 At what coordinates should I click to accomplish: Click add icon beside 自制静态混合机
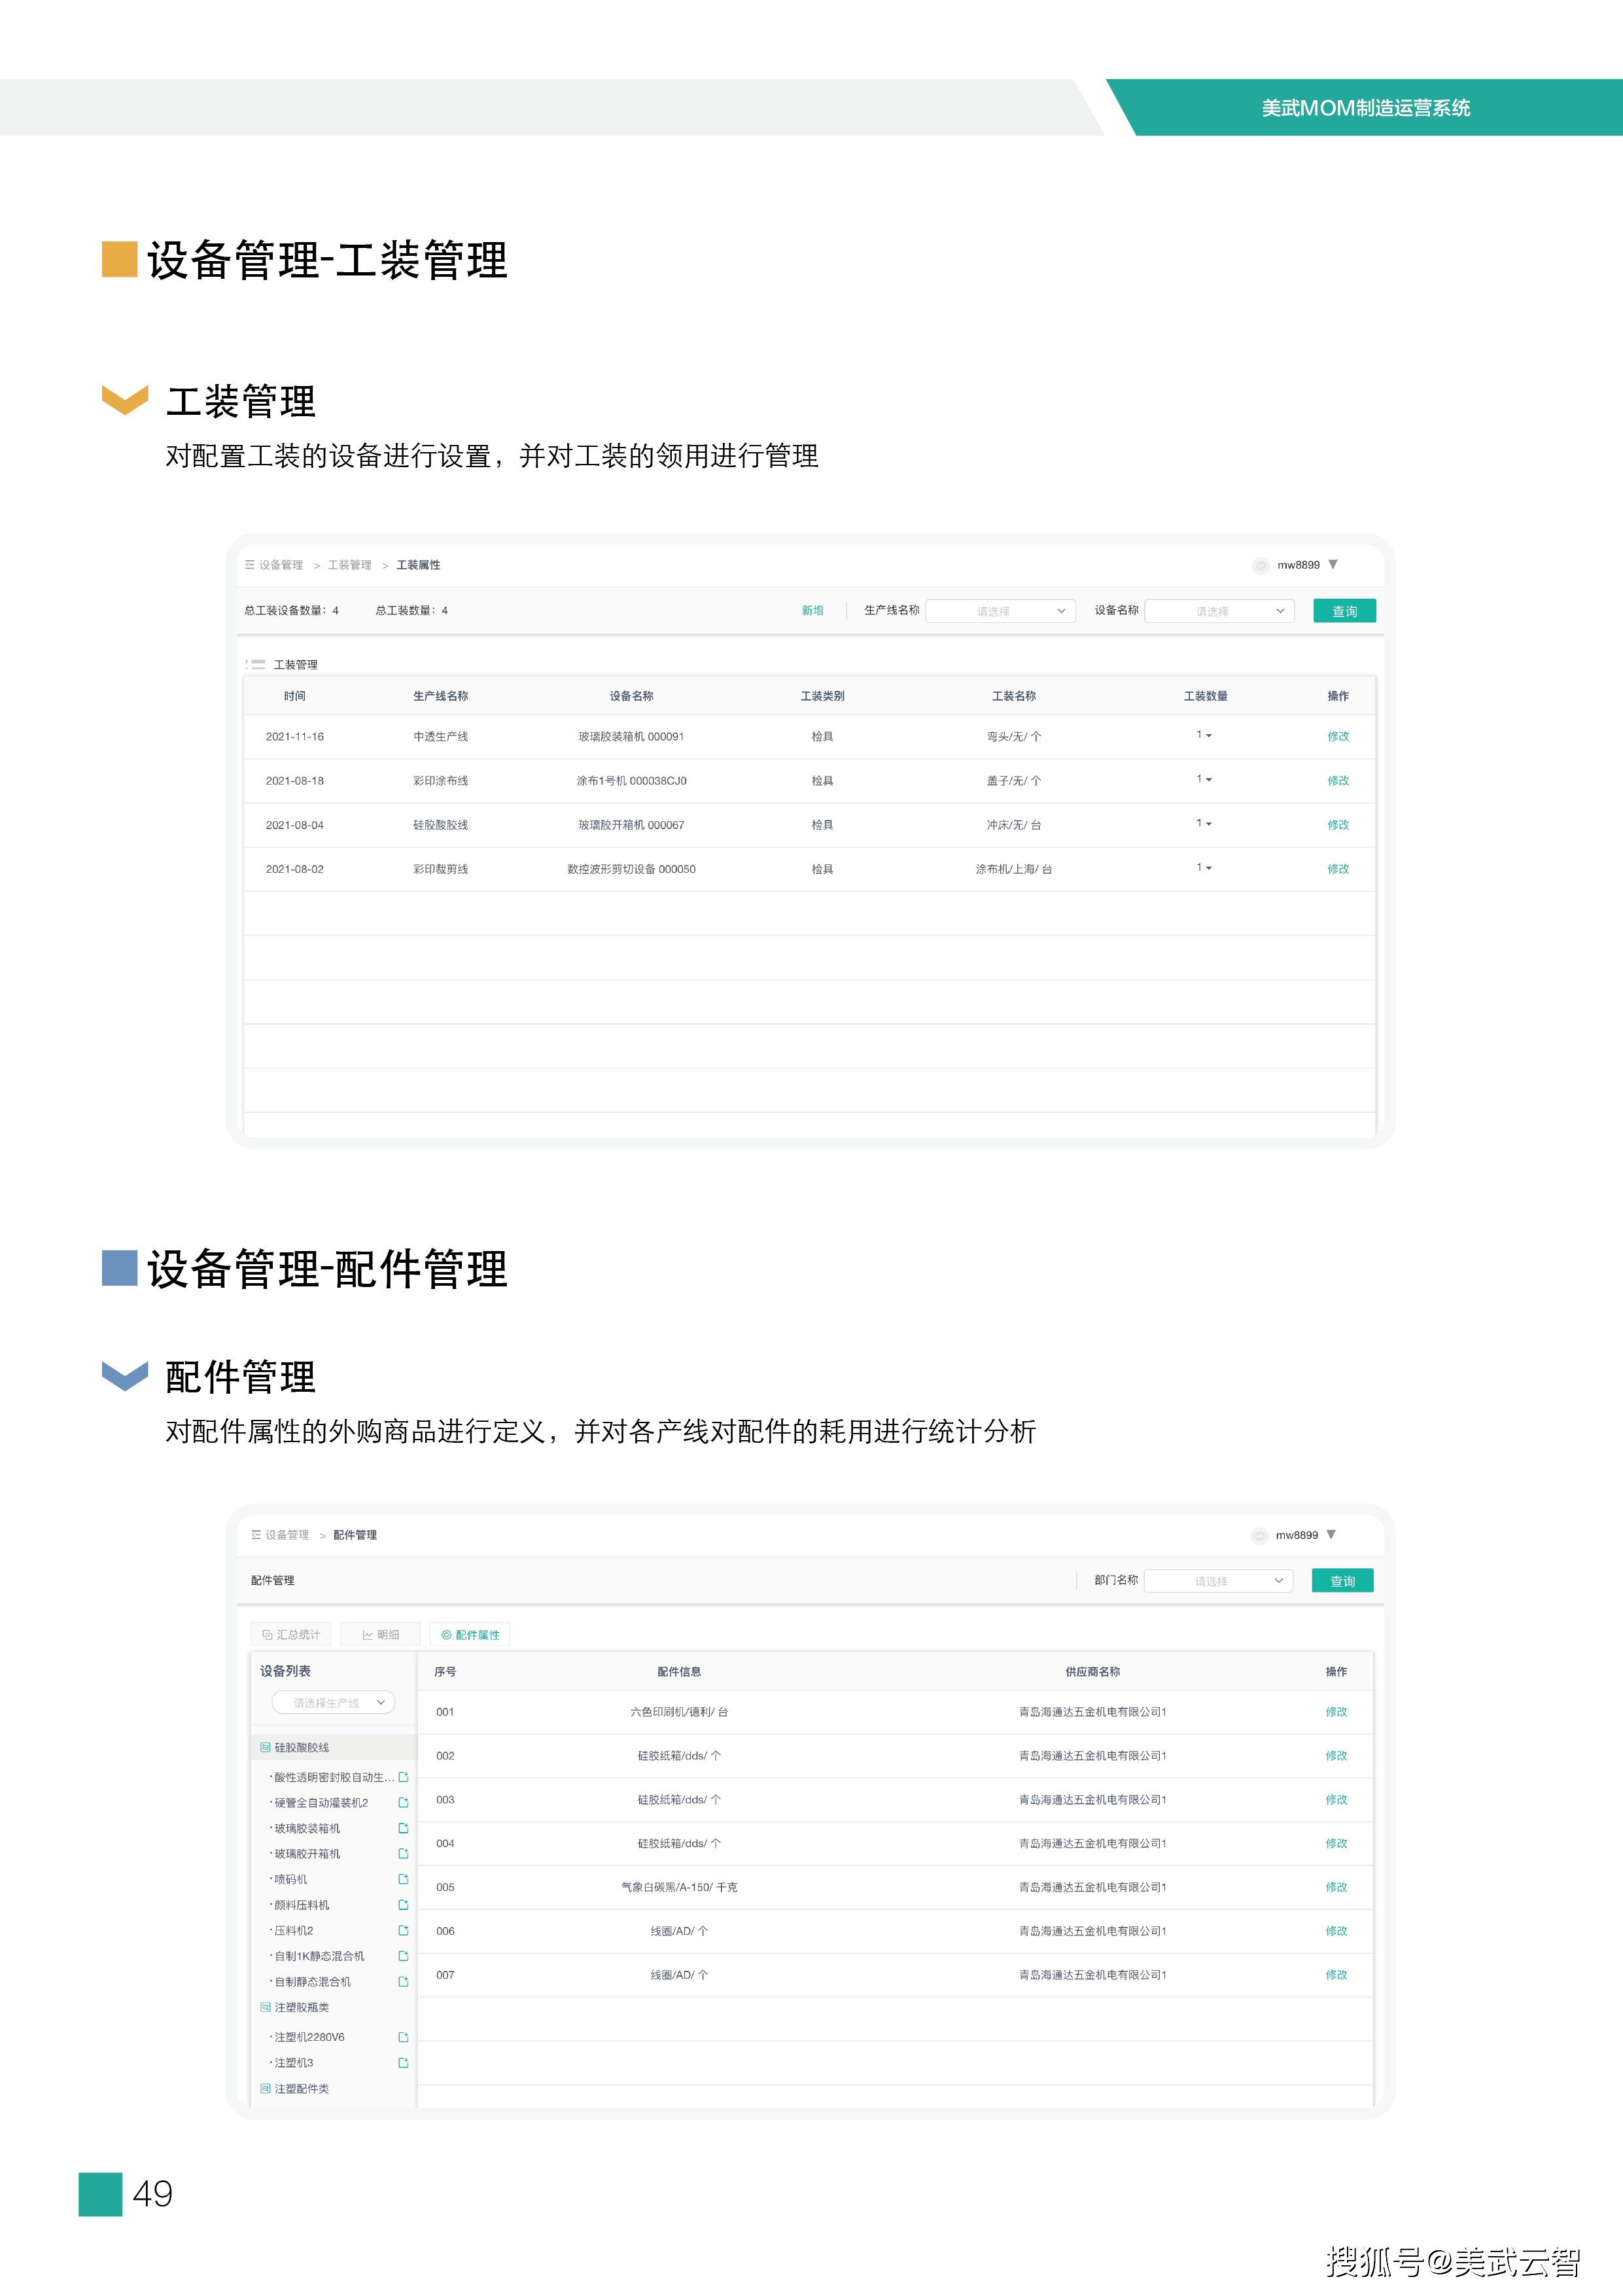click(x=403, y=1981)
